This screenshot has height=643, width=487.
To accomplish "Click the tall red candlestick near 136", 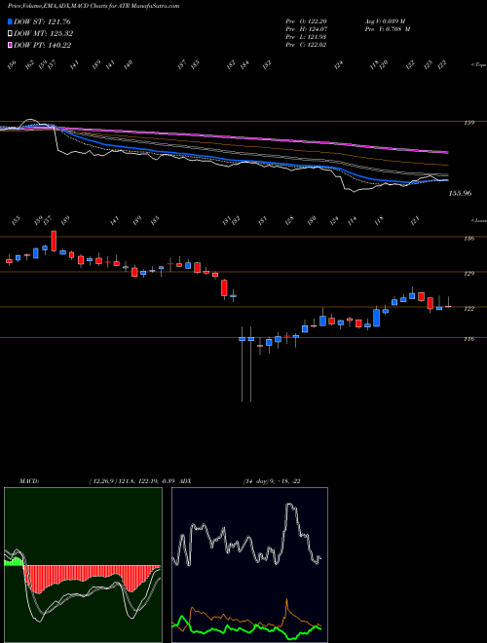I will pyautogui.click(x=54, y=241).
